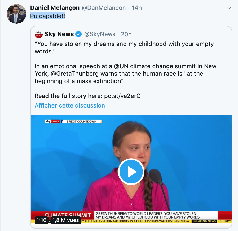Click the 14h tweet timestamp
The height and width of the screenshot is (231, 238).
coord(136,8)
